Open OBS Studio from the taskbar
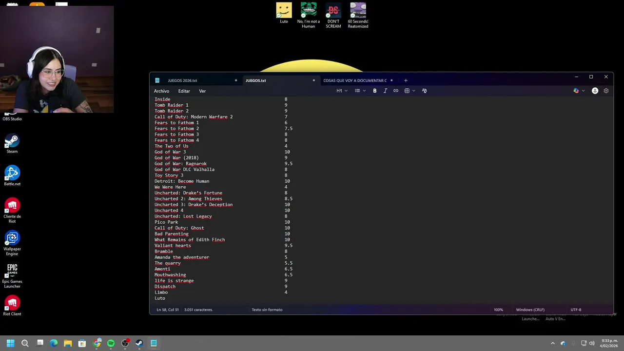This screenshot has height=351, width=624. click(125, 343)
